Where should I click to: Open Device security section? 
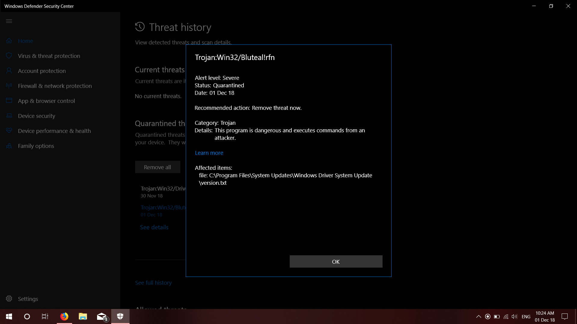(x=37, y=116)
